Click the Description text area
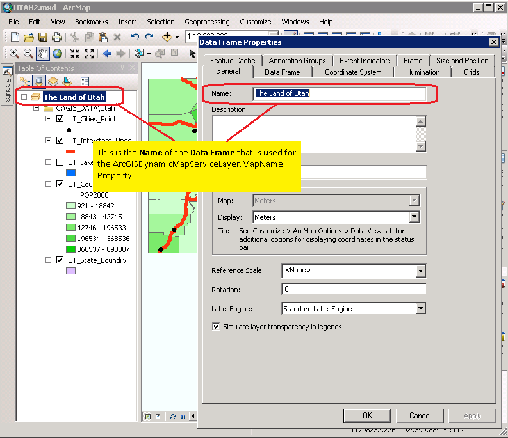 point(315,134)
